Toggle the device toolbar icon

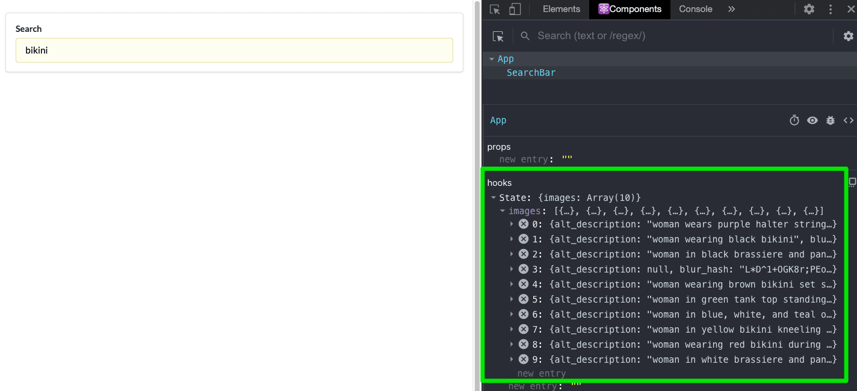tap(515, 9)
